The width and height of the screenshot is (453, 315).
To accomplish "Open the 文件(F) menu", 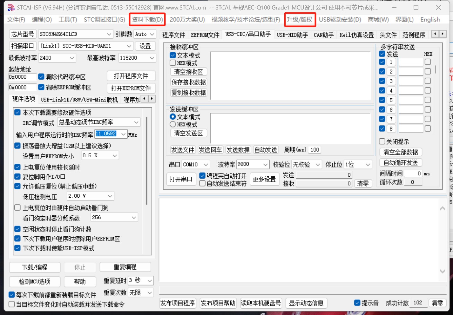I will point(16,20).
